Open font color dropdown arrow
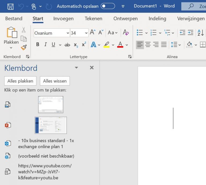The height and width of the screenshot is (185, 206). click(x=127, y=45)
